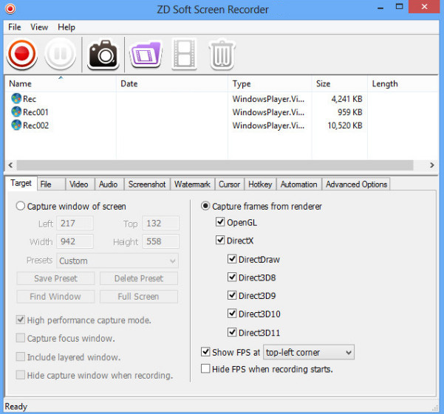Image resolution: width=444 pixels, height=414 pixels.
Task: Click the Width value field
Action: coord(75,241)
